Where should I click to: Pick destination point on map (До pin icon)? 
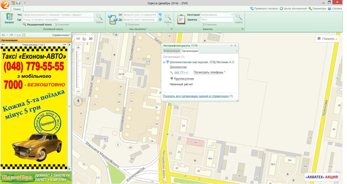(x=160, y=20)
